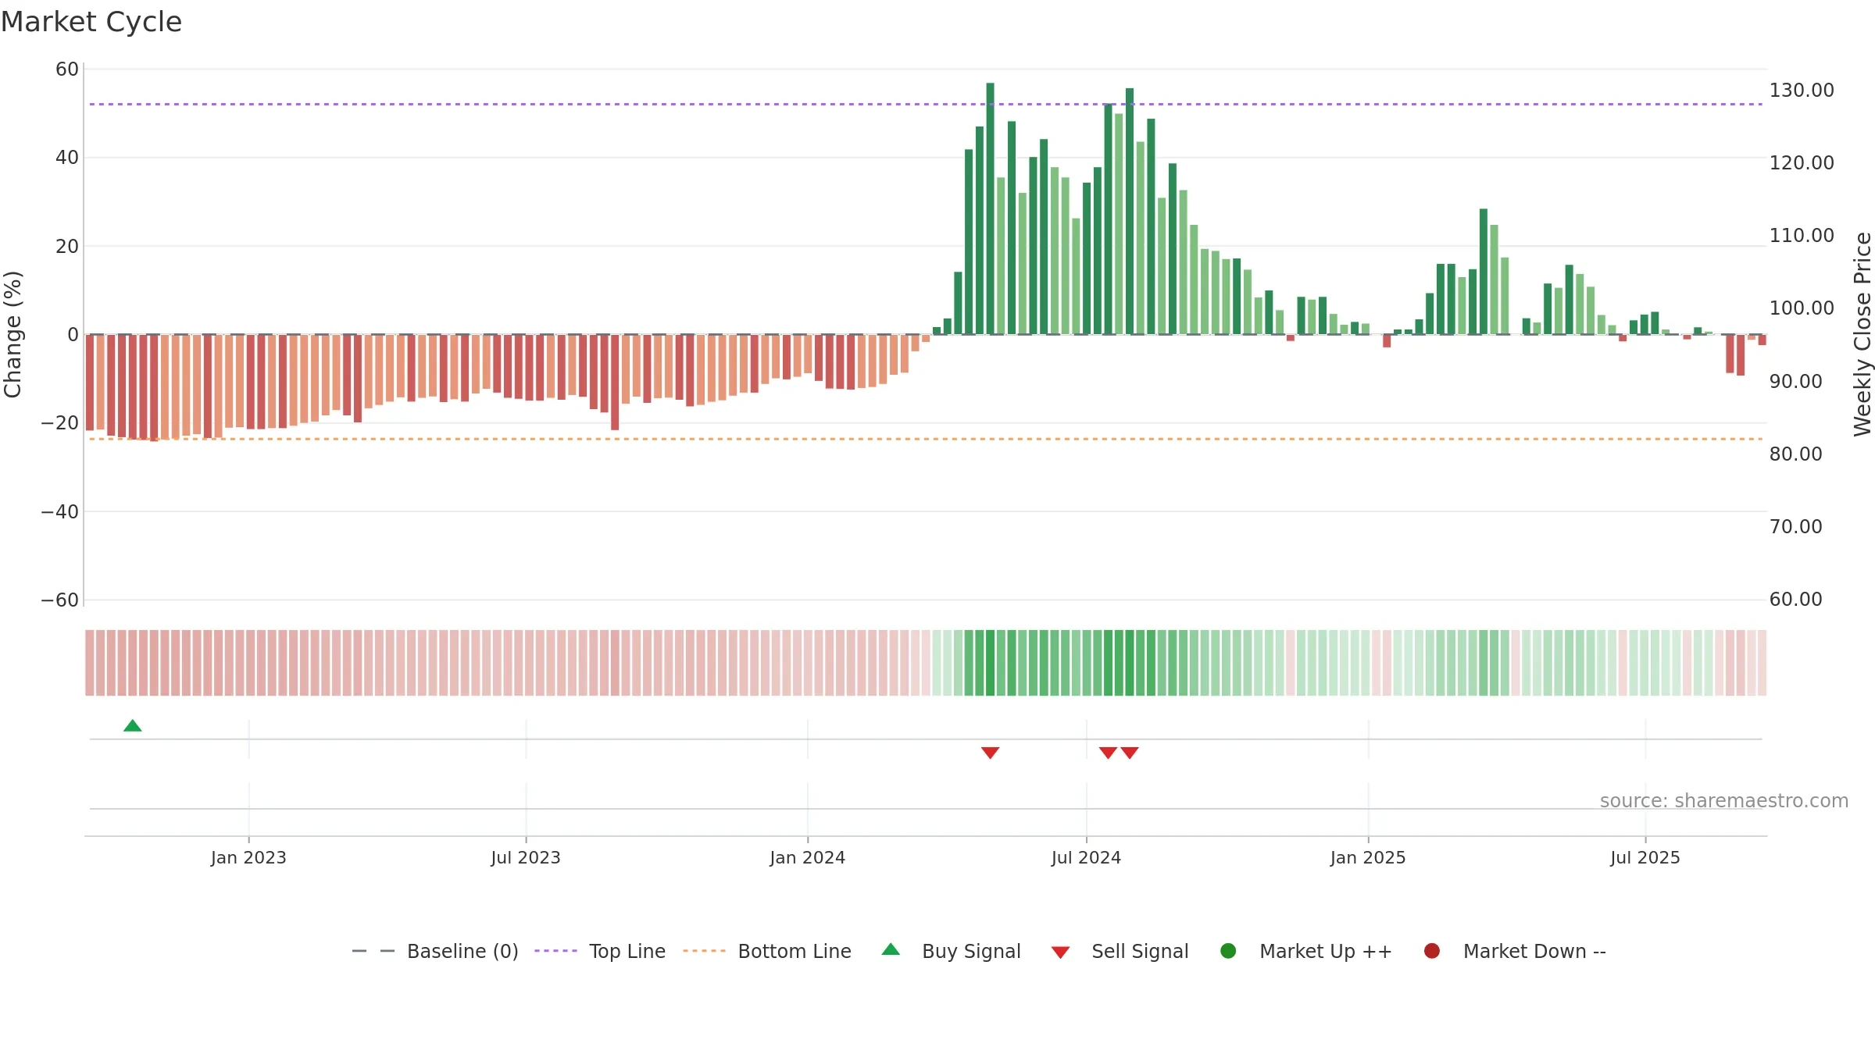
Task: Click the 130.00 price tick label
Action: coord(1802,91)
